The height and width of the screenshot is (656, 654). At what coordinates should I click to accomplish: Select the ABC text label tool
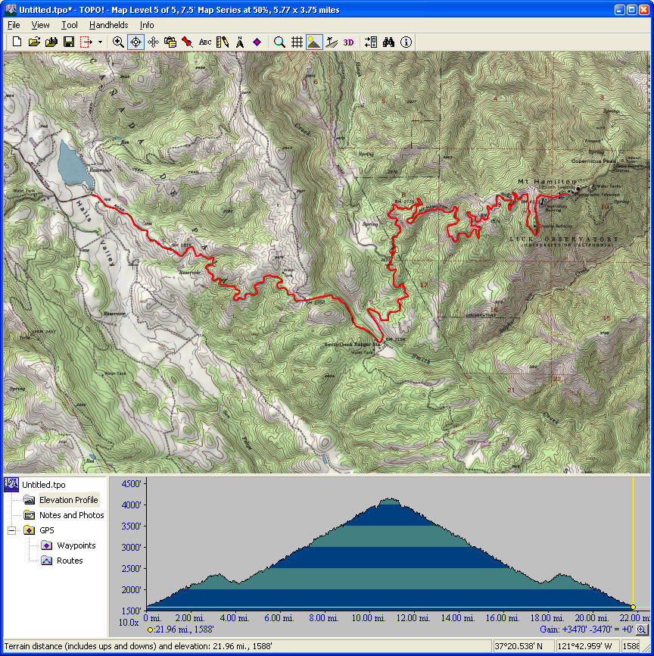point(205,42)
